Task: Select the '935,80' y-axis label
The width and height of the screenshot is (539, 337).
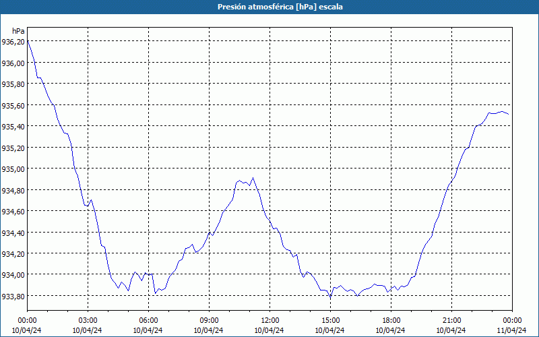Action: tap(13, 84)
